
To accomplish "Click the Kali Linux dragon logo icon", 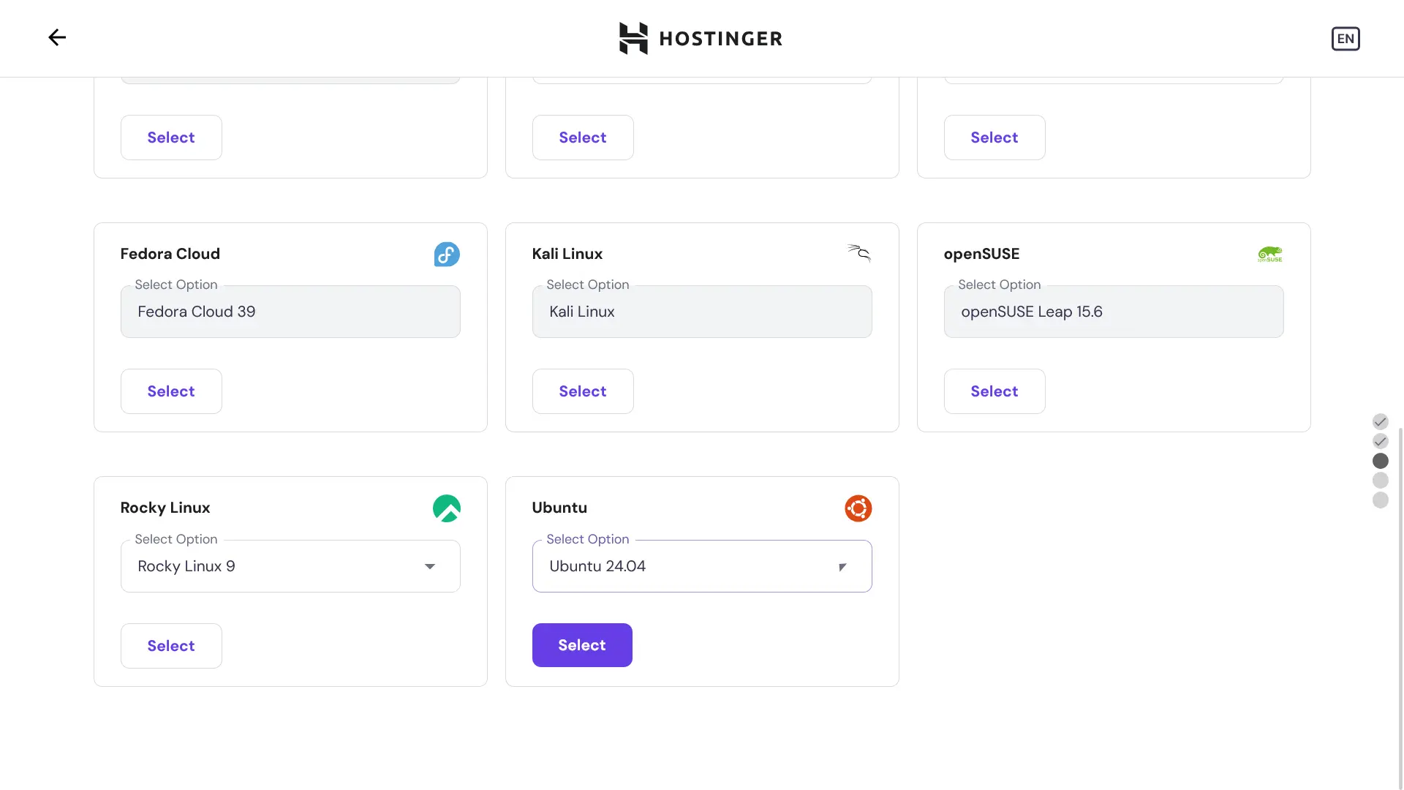I will (x=858, y=254).
